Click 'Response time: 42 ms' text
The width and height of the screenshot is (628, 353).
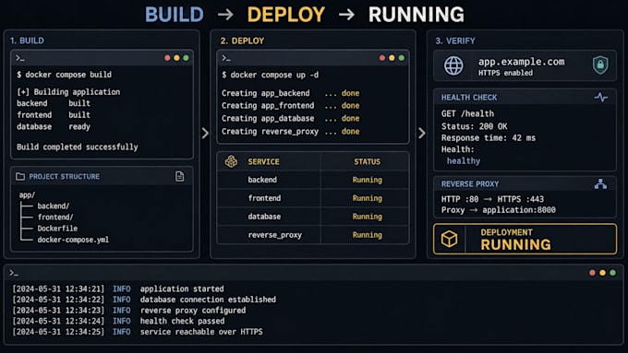489,138
